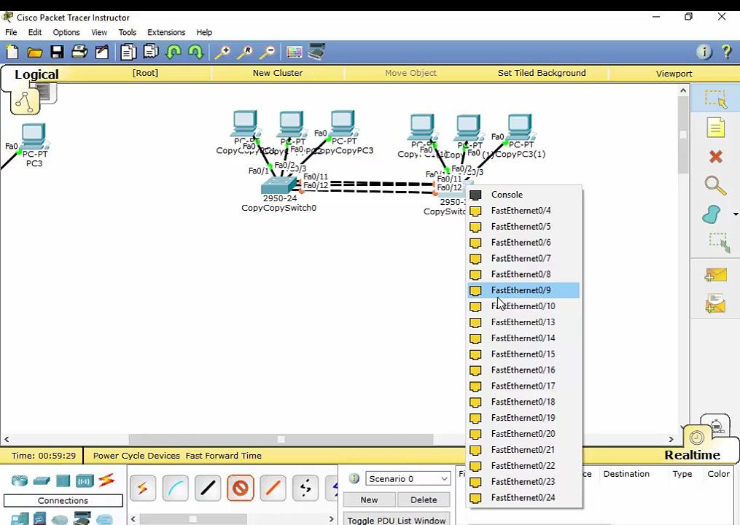Click the Zoom In magnifier icon
This screenshot has height=525, width=740.
pyautogui.click(x=222, y=52)
